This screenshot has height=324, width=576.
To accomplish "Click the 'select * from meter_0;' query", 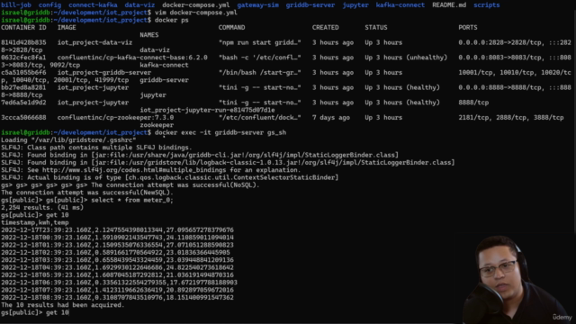I will [x=132, y=200].
